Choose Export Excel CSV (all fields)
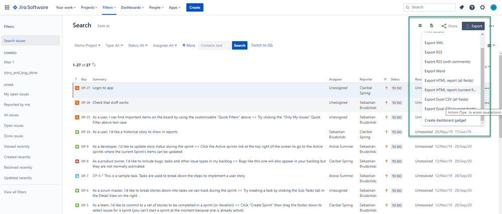The height and width of the screenshot is (214, 502). point(451,99)
